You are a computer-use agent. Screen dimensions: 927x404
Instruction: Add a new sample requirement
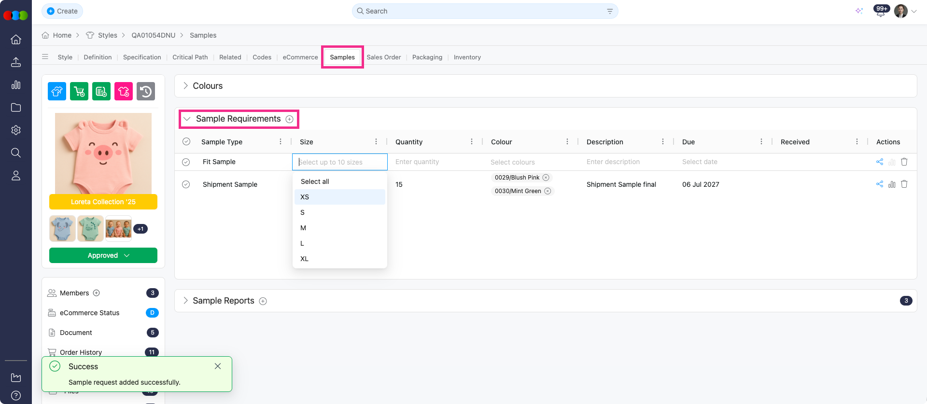pos(289,119)
